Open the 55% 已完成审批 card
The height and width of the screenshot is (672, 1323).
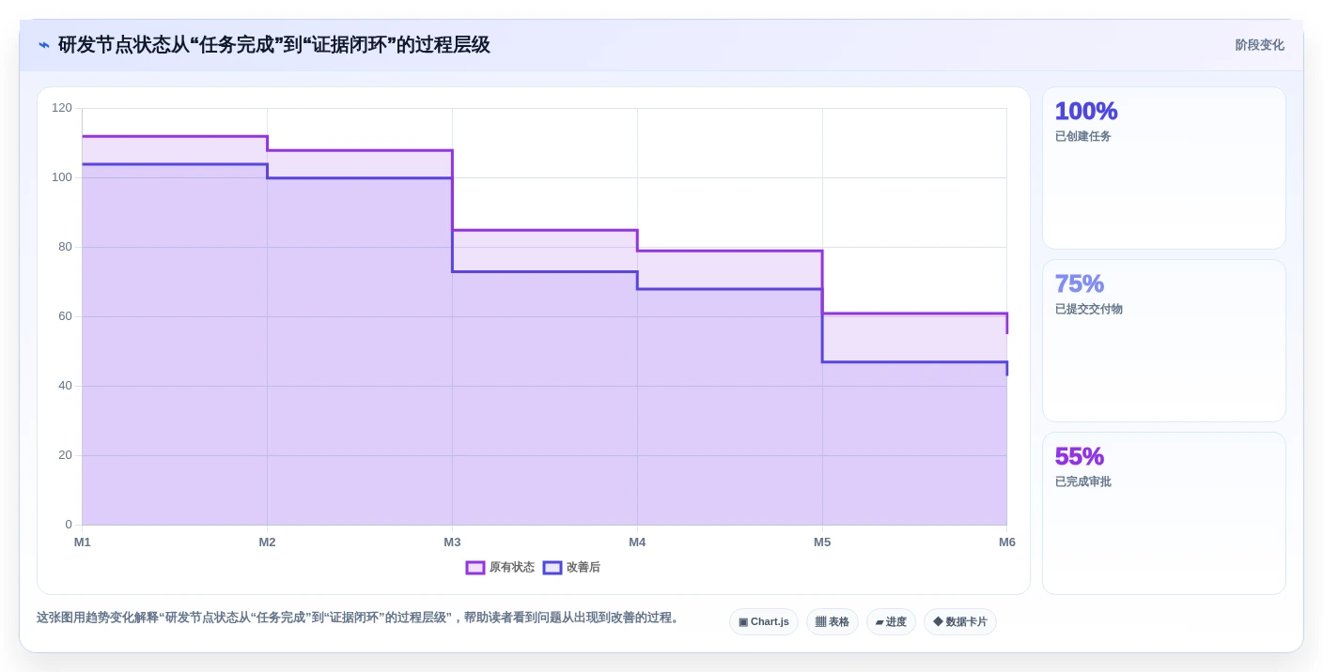(1163, 513)
